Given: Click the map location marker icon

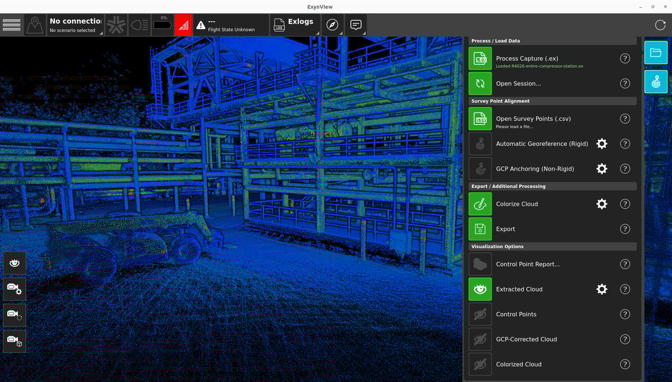Looking at the screenshot, I should point(35,25).
